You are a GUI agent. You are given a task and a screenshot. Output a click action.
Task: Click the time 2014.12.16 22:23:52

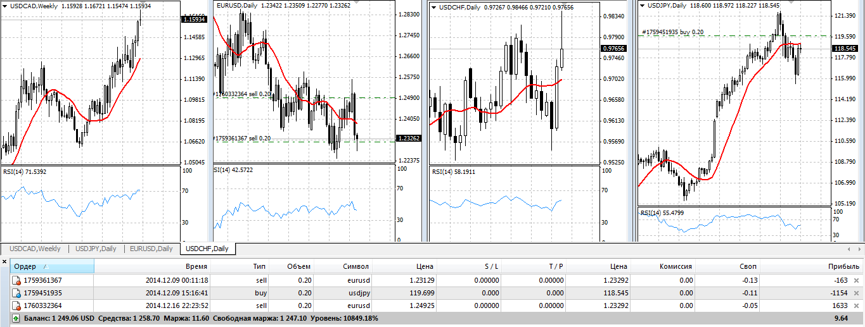point(177,305)
